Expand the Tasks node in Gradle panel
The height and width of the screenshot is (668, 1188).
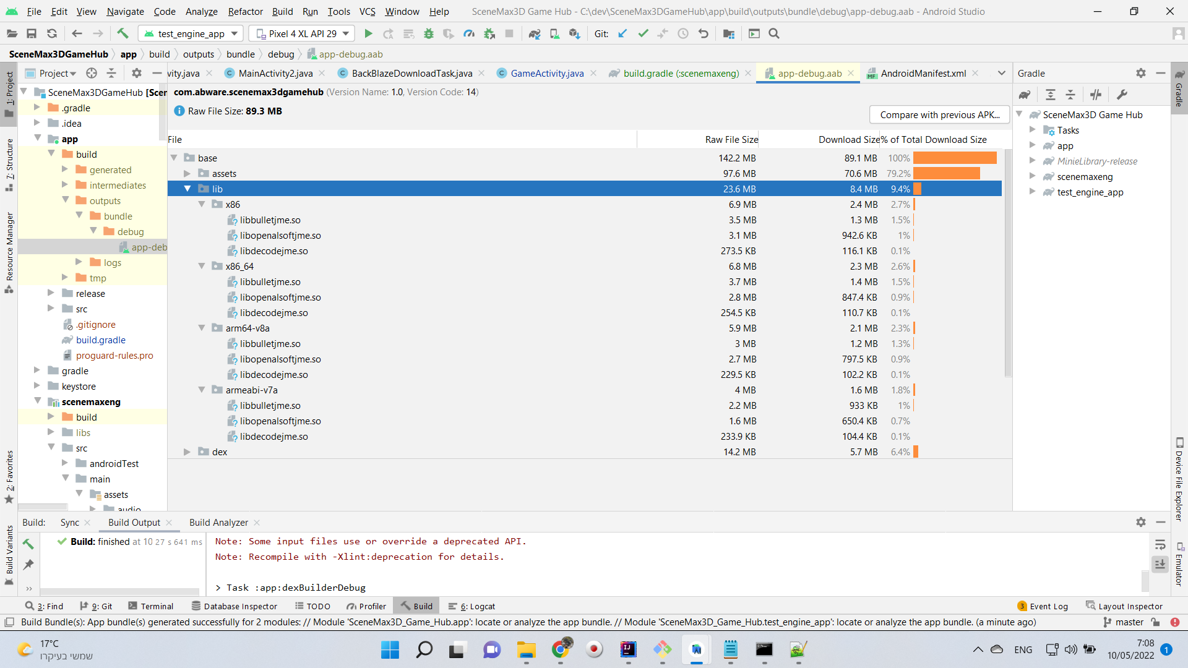tap(1032, 130)
